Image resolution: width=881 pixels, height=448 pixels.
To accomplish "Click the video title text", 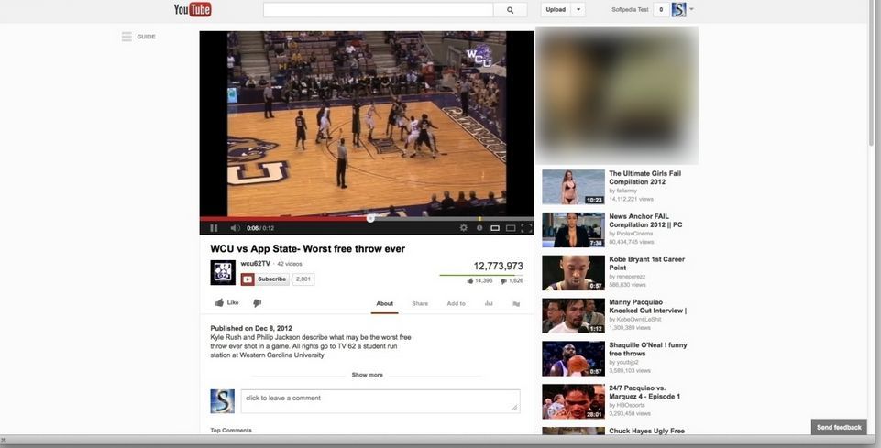I will coord(307,248).
